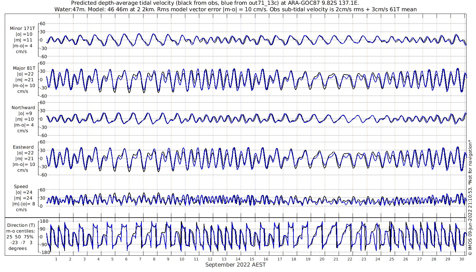Click the 'degrees' unit label
The width and height of the screenshot is (476, 272).
pyautogui.click(x=18, y=249)
